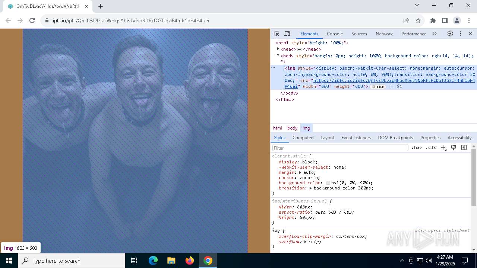Open Windows Start menu

coord(9,261)
